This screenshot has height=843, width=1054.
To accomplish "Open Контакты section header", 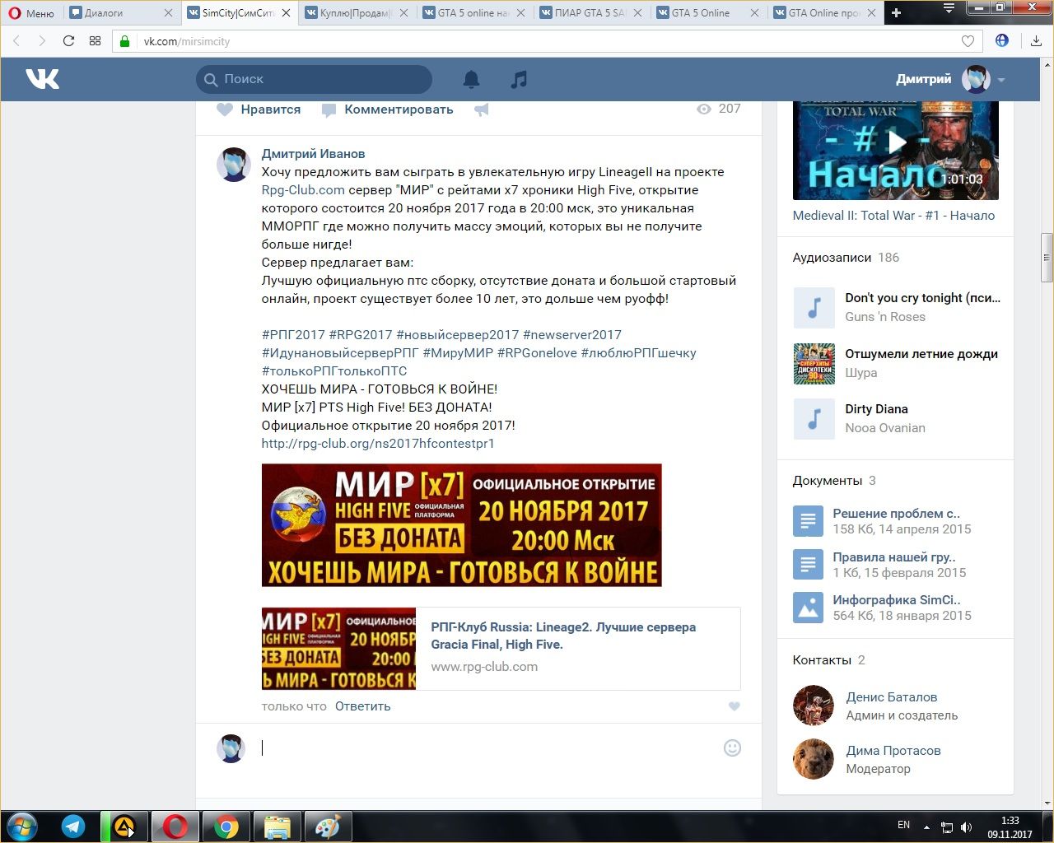I will 822,660.
